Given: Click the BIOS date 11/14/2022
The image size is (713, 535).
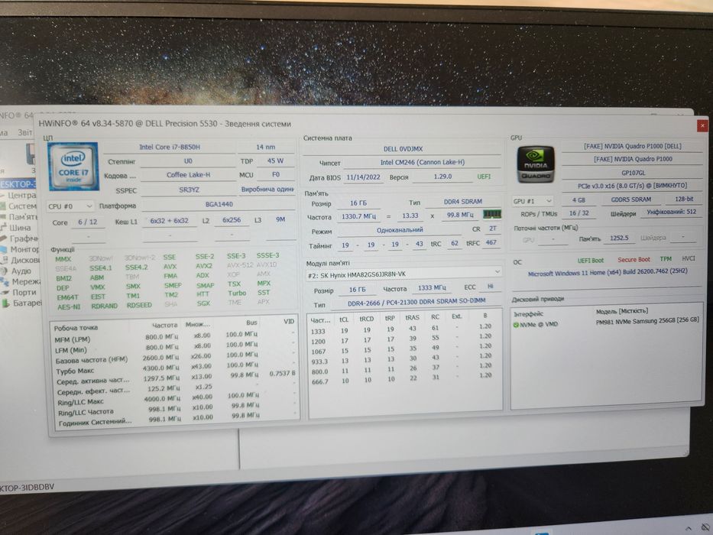Looking at the screenshot, I should pos(363,177).
